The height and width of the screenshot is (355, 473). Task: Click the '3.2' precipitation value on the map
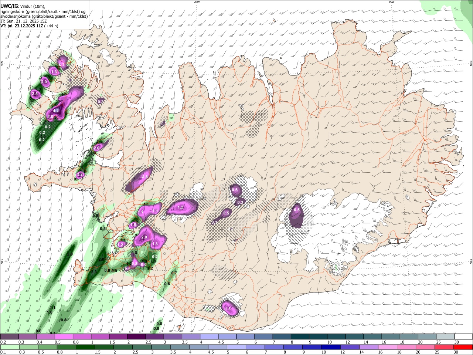click(x=80, y=175)
